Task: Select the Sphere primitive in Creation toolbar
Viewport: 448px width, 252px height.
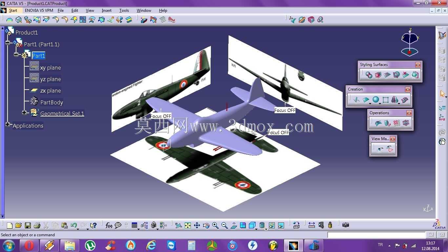Action: point(376,100)
